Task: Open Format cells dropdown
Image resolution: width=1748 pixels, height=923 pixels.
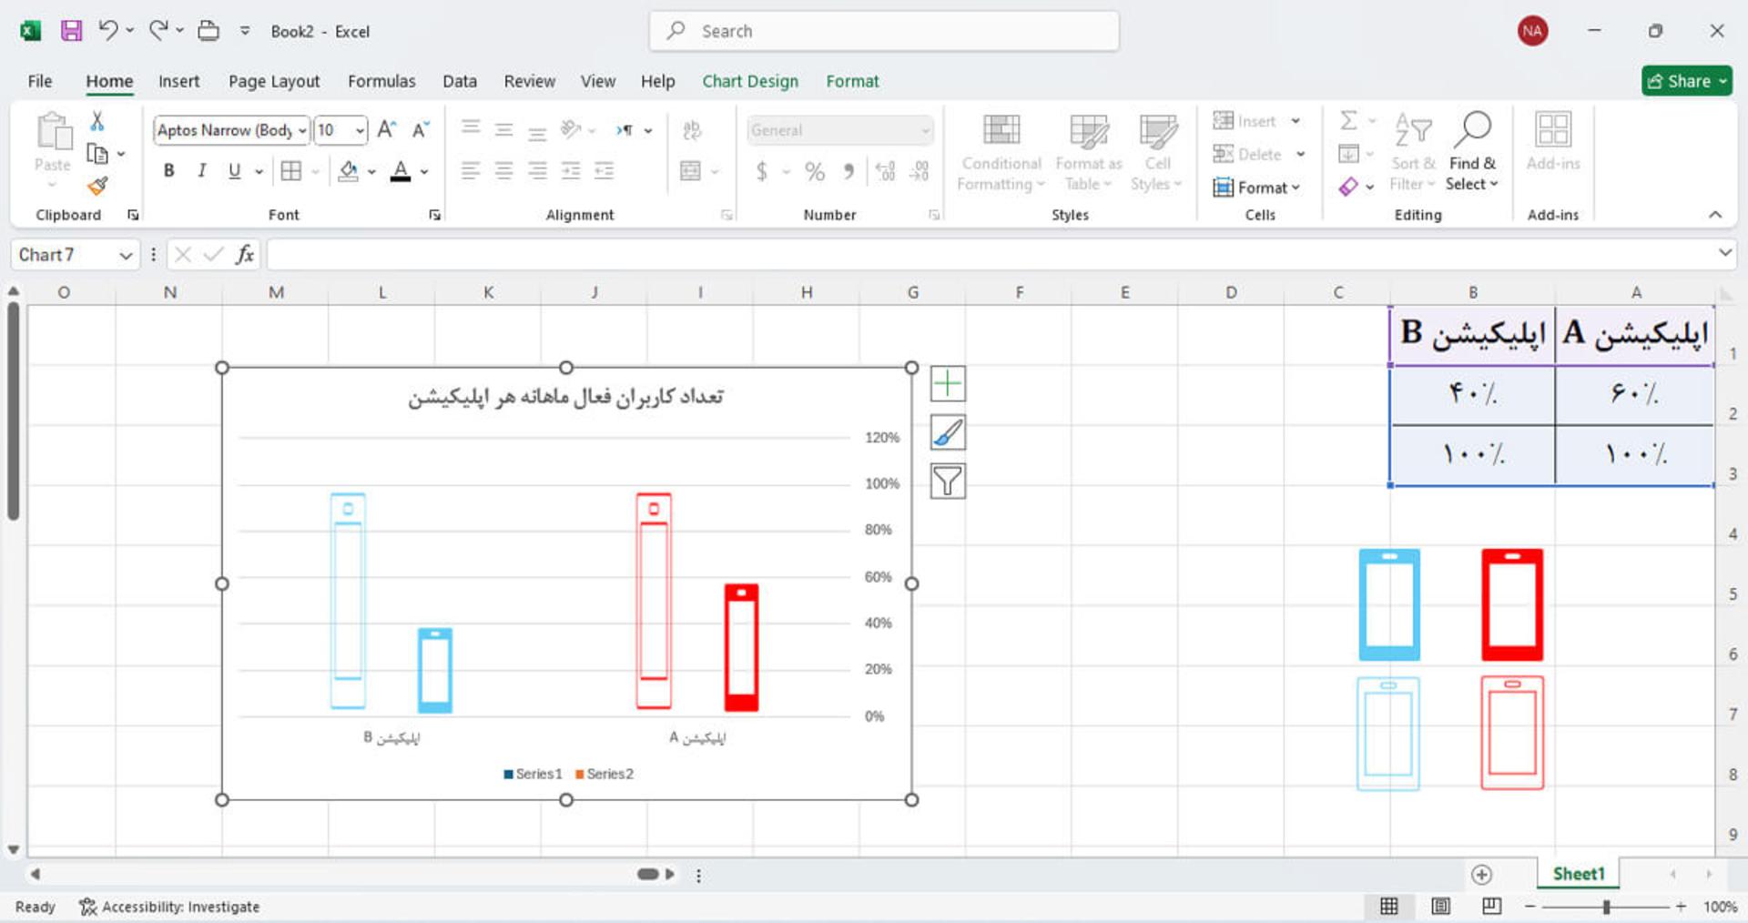Action: [x=1257, y=188]
